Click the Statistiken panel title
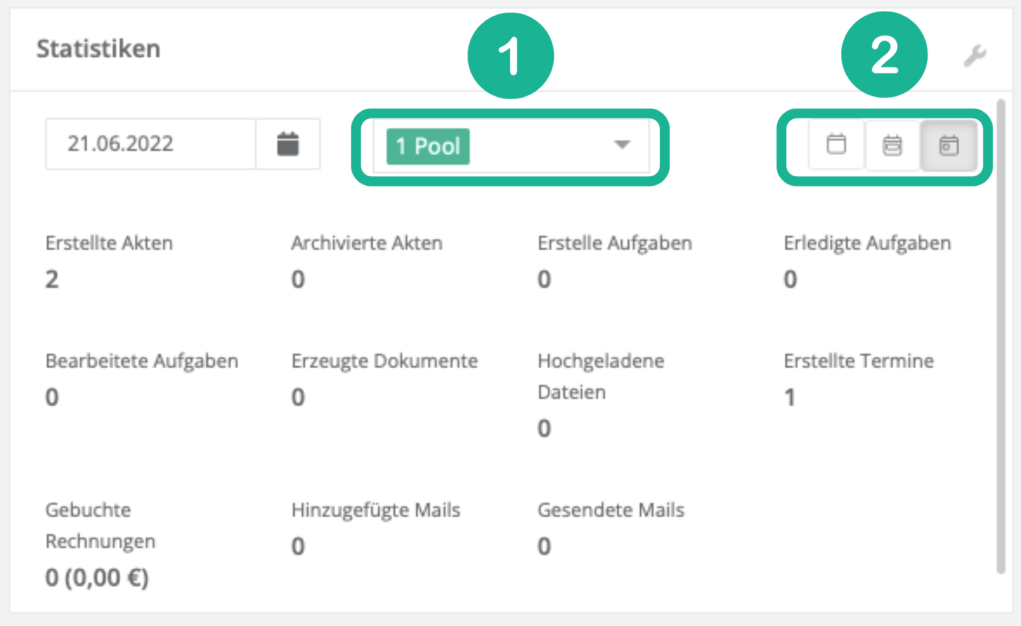 (98, 49)
